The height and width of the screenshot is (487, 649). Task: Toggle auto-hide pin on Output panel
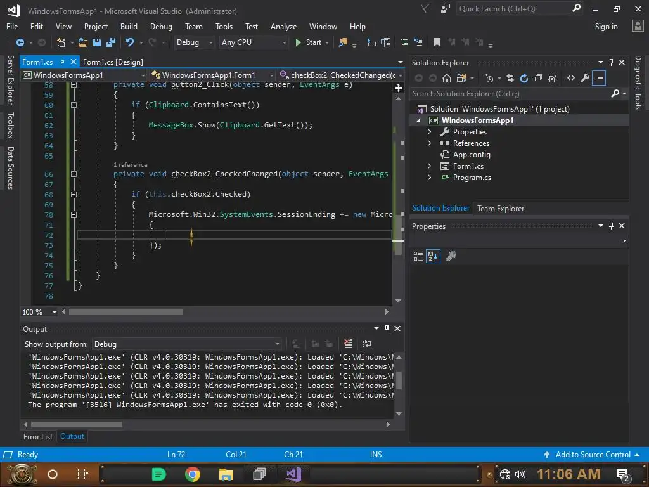[x=387, y=328]
